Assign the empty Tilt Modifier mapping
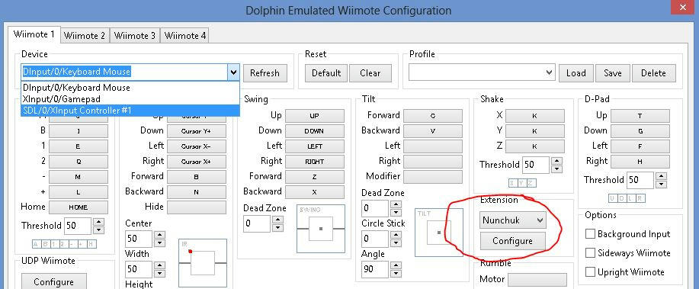This screenshot has height=289, width=699. [x=433, y=177]
